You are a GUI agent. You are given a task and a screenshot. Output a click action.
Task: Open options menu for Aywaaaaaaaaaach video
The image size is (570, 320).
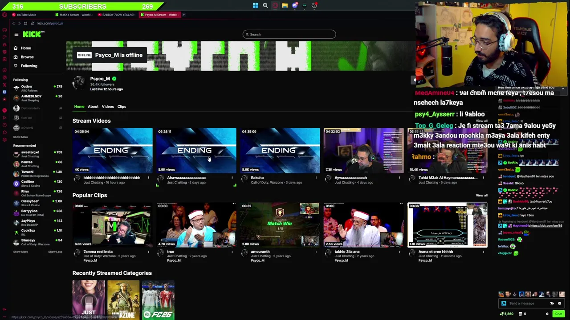pos(399,178)
